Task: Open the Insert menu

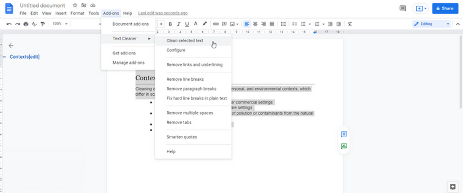Action: click(61, 13)
